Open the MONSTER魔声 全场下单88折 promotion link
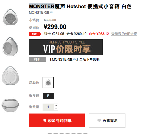149x134 pixels. click(x=75, y=59)
